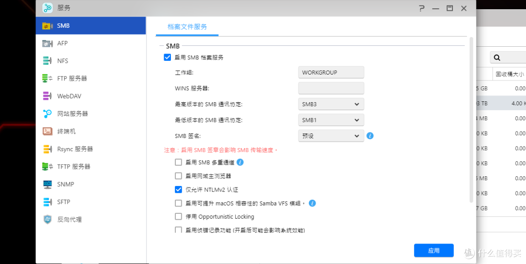526x264 pixels.
Task: Open 反向代理 settings page
Action: pos(91,220)
